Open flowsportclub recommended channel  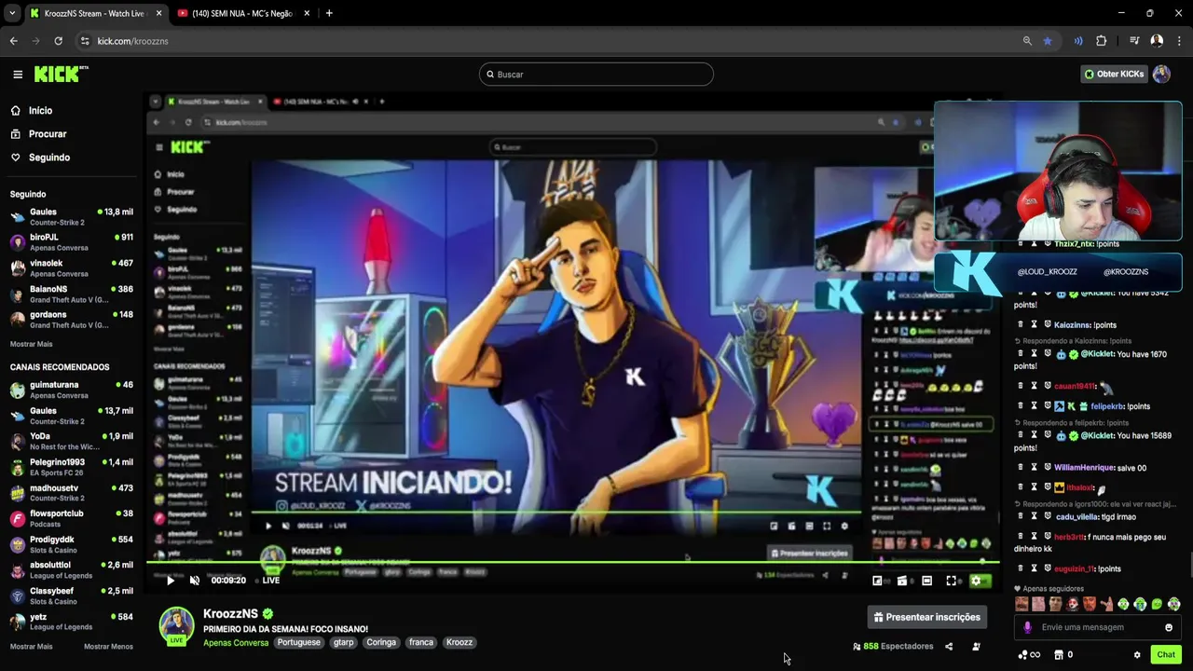[x=71, y=518]
